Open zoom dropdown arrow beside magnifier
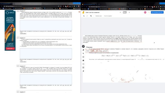Viewport: 165px width, 93px height. [x=93, y=16]
